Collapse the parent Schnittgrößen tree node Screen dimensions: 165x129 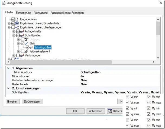[14, 35]
